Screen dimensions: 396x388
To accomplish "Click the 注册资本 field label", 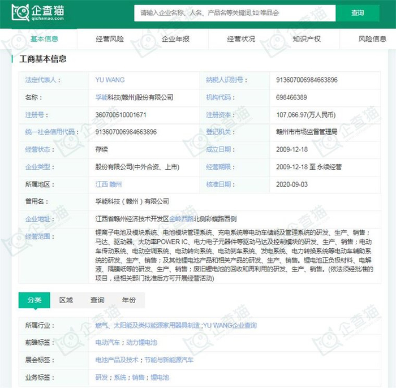I will (x=218, y=115).
